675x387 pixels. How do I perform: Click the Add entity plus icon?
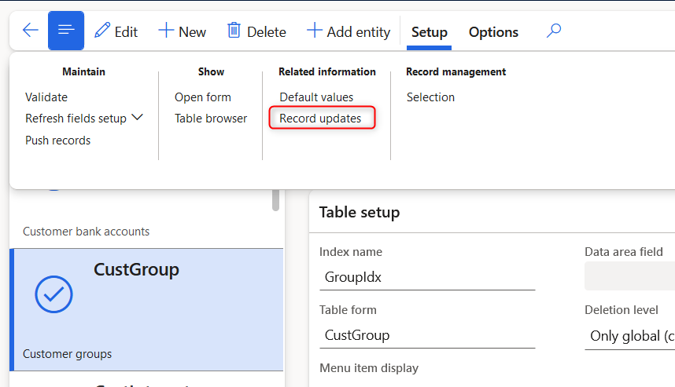click(x=315, y=31)
